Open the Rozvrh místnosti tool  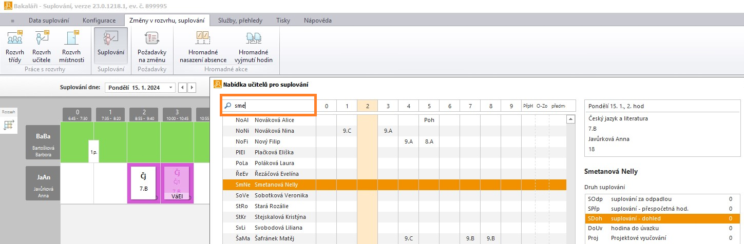click(71, 47)
